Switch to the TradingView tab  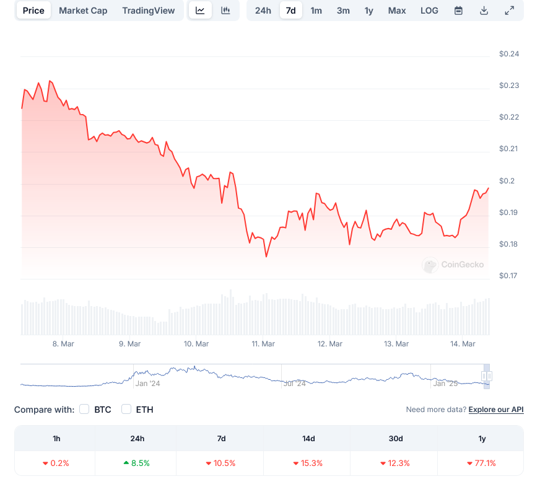click(149, 11)
